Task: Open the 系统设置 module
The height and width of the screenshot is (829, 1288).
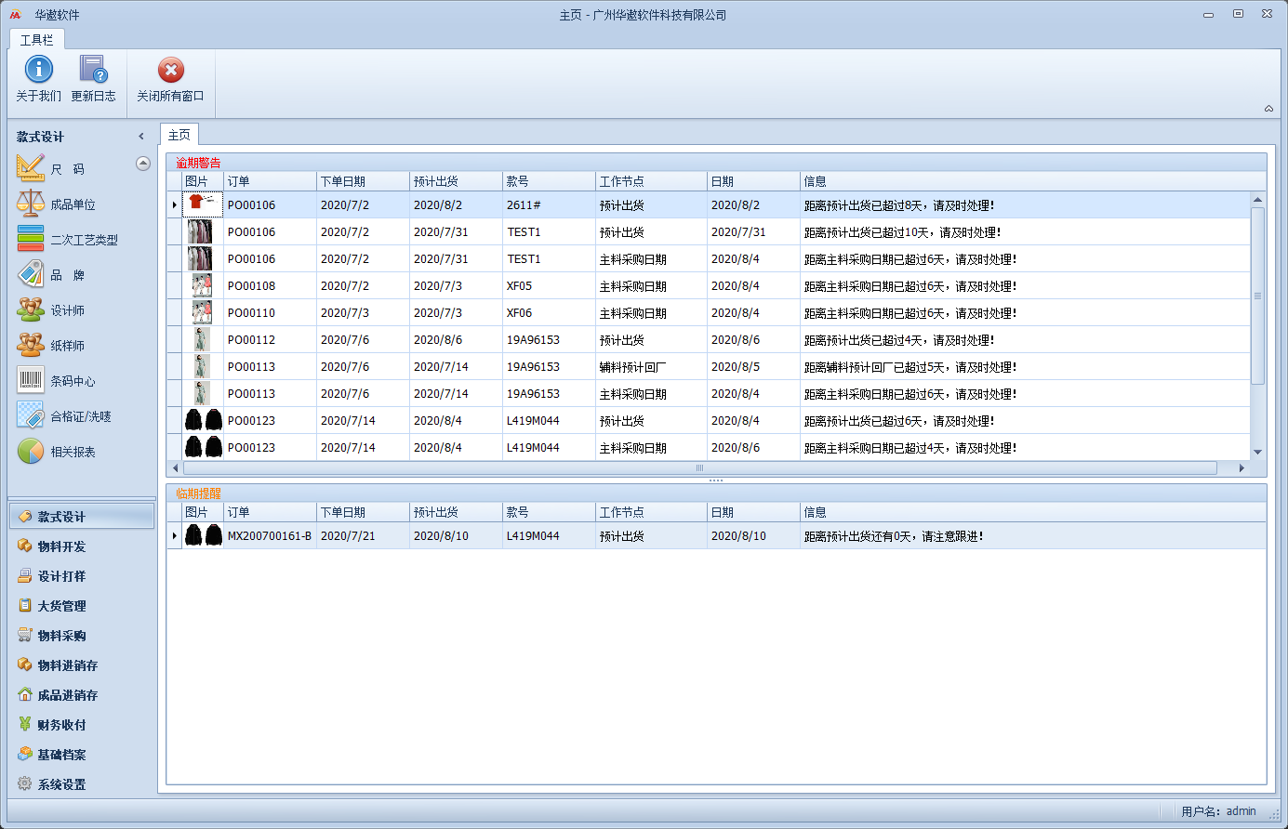Action: pyautogui.click(x=61, y=784)
